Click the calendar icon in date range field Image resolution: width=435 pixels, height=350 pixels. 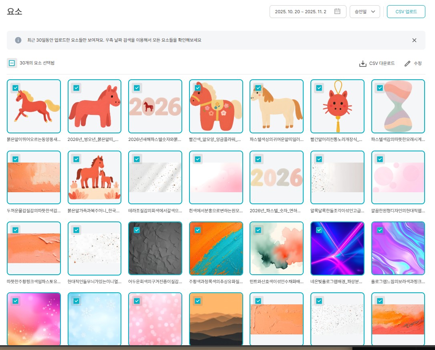pos(337,12)
